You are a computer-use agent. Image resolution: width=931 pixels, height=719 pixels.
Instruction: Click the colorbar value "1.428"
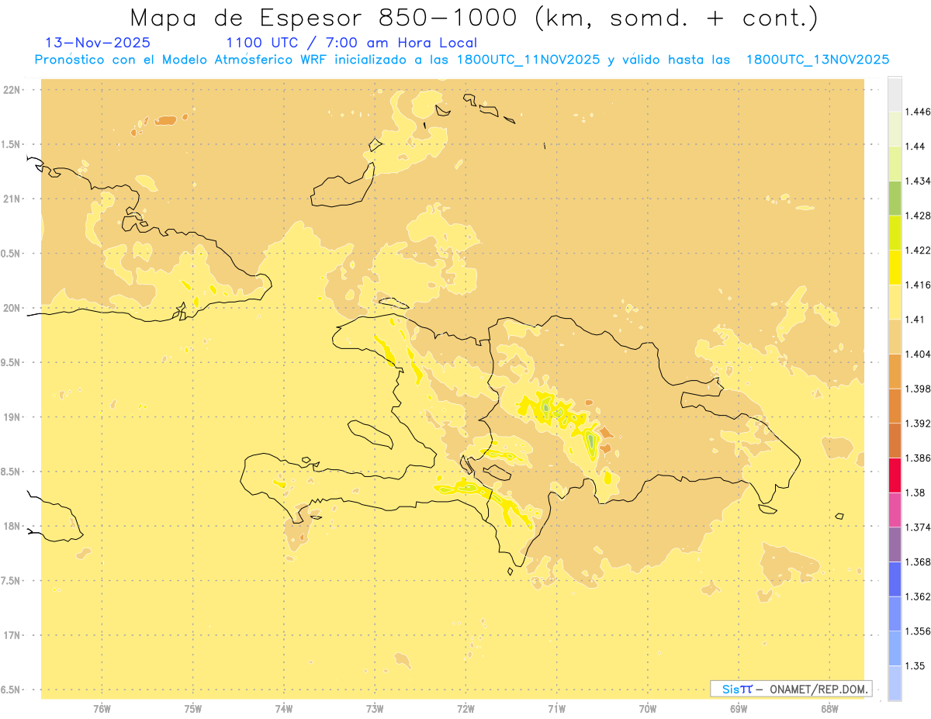(918, 216)
